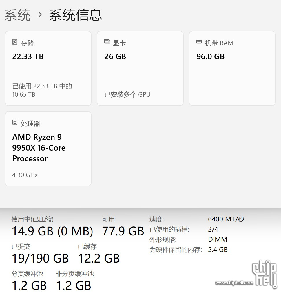Click the 机带 RAM memory icon
281x293 pixels.
[199, 42]
